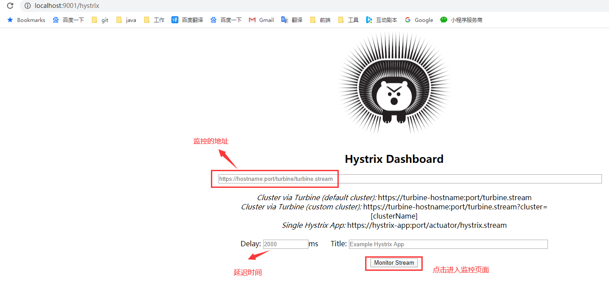Open the 翻译 bookmark

pyautogui.click(x=292, y=20)
